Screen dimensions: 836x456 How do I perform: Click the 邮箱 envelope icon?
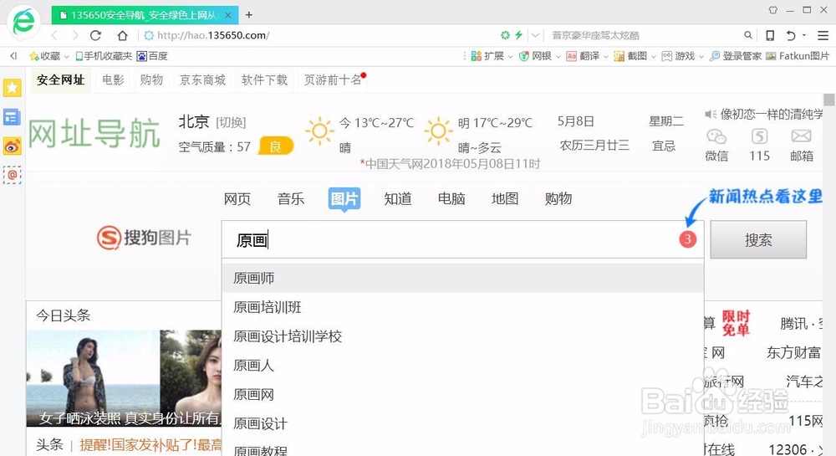coord(802,136)
